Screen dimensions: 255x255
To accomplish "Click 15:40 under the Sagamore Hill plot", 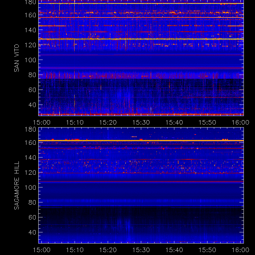I will click(174, 250).
